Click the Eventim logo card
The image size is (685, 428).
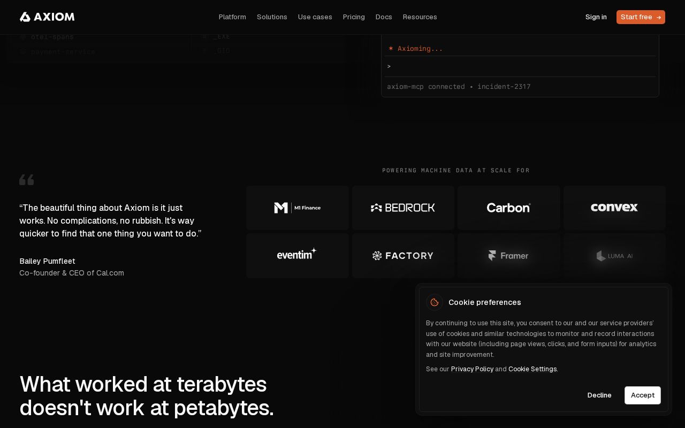point(298,256)
